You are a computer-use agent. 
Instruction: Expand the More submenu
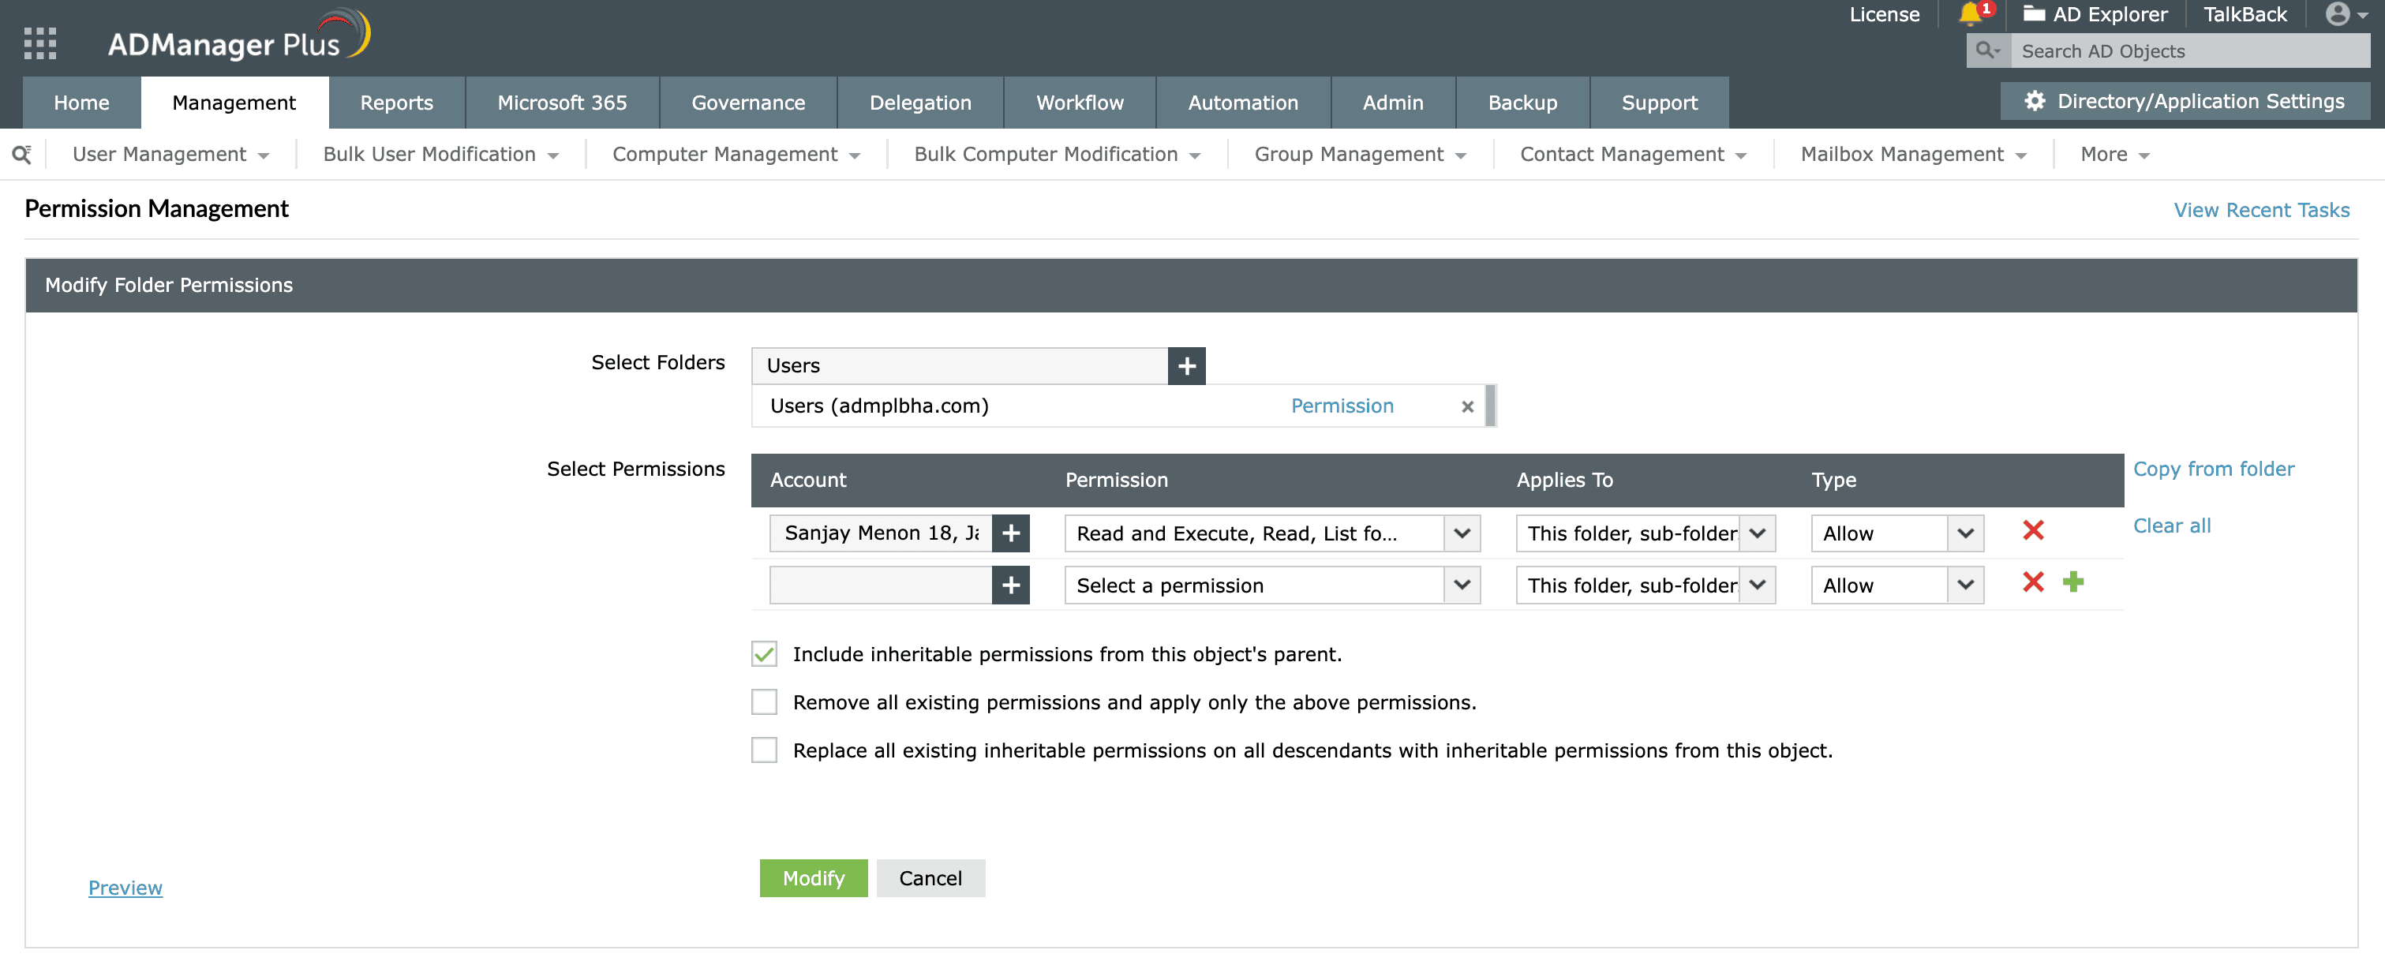[x=2114, y=155]
